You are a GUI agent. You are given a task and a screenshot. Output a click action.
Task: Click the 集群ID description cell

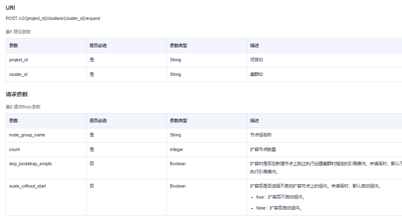click(x=256, y=74)
